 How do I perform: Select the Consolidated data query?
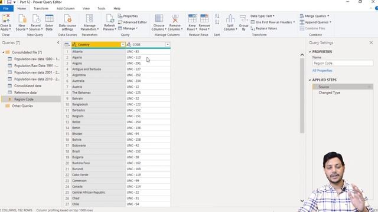coord(28,86)
